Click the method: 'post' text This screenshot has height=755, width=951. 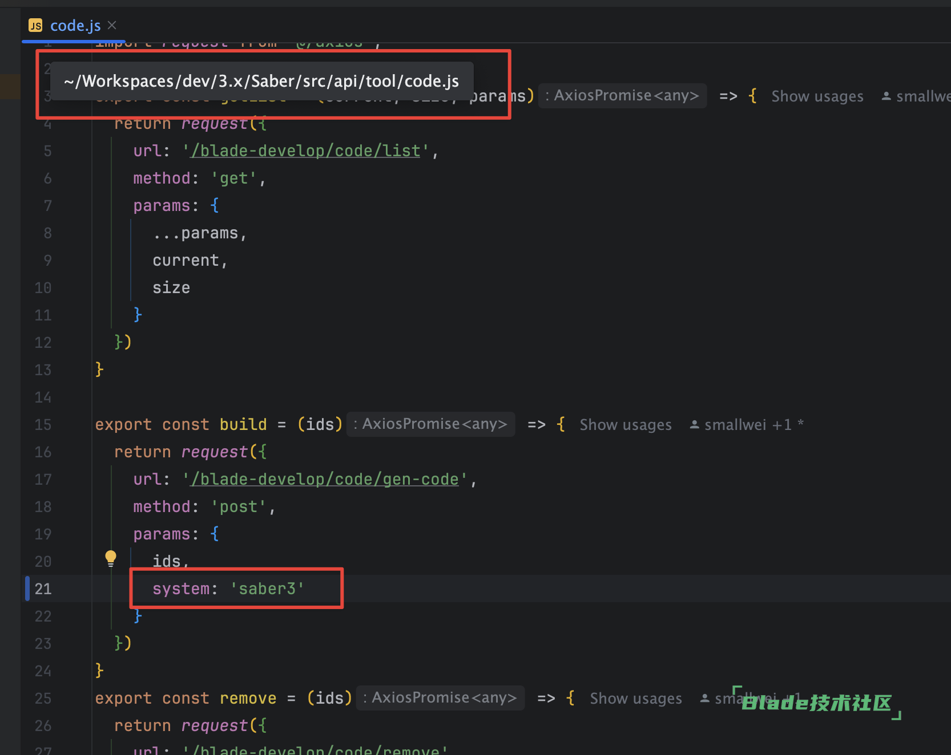(204, 507)
